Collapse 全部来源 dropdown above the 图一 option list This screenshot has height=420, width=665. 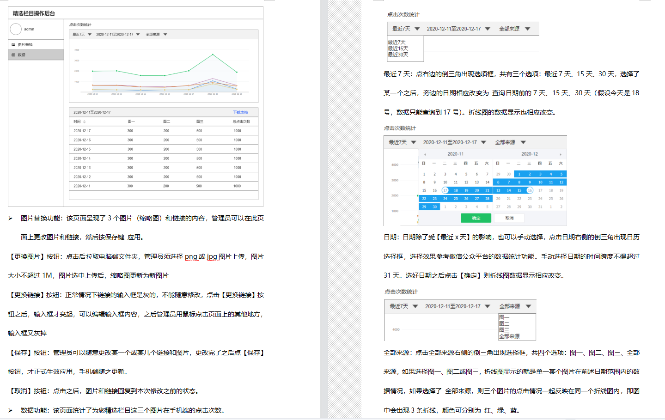528,306
